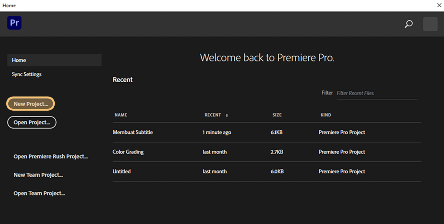The image size is (444, 224).
Task: Click Membuat Subtitle's Premiere Pro Project kind
Action: pos(342,132)
